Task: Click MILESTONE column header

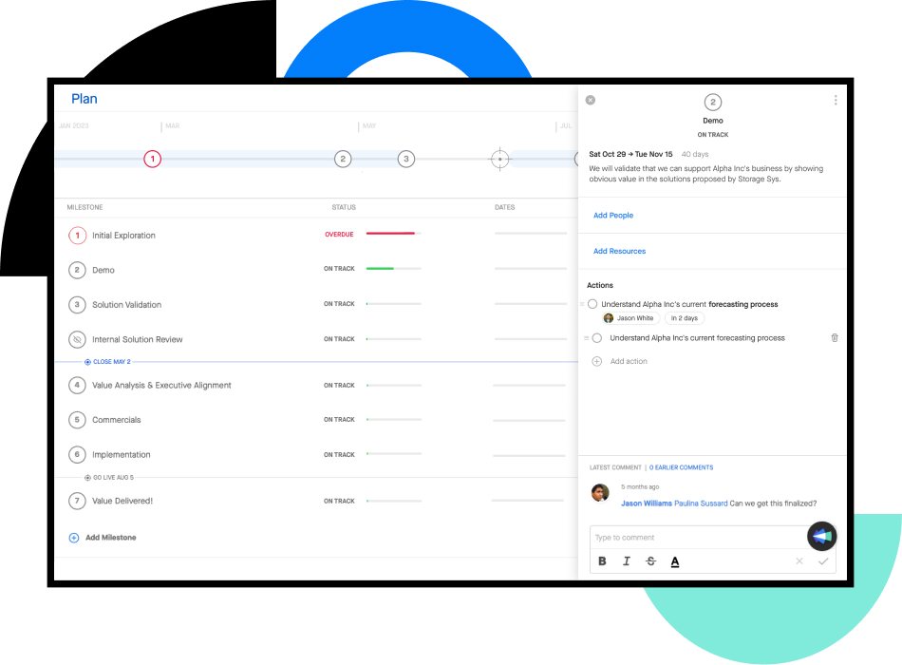Action: (85, 207)
